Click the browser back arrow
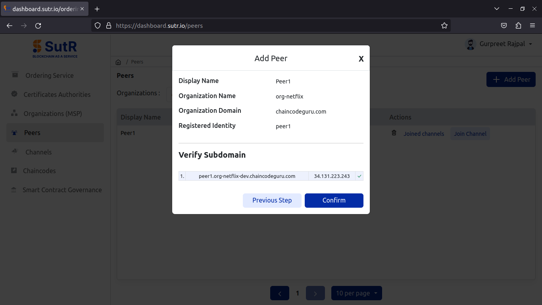Image resolution: width=542 pixels, height=305 pixels. 10,26
